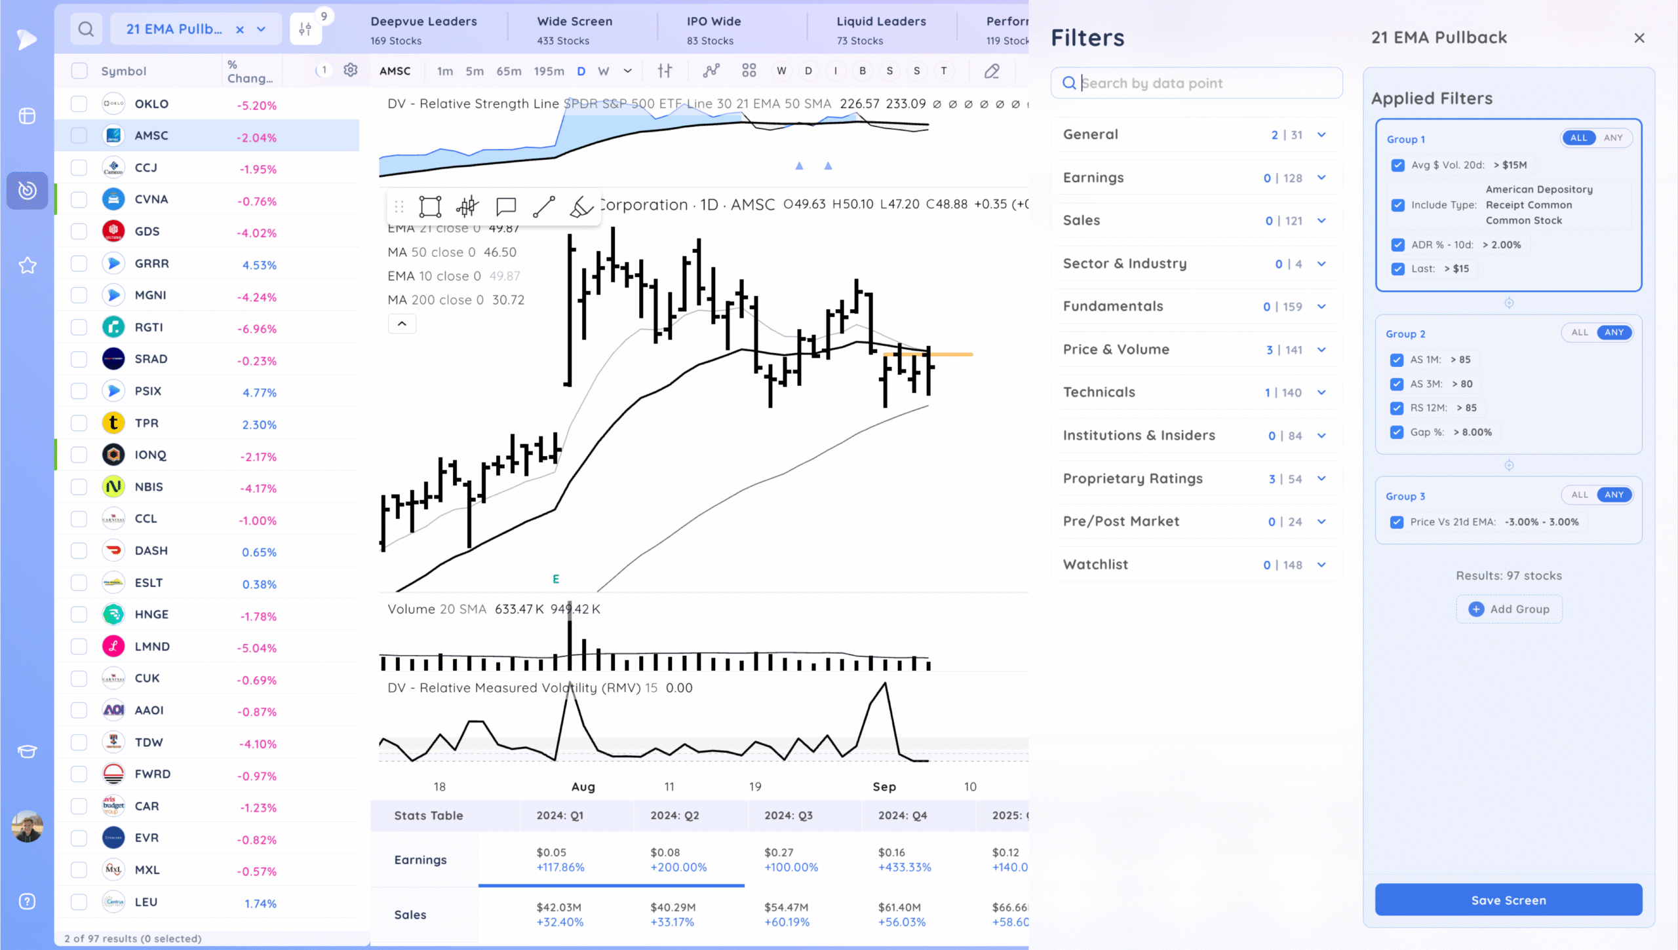Uncheck the Avg $ Vol. 20d filter
Image resolution: width=1678 pixels, height=950 pixels.
(x=1398, y=165)
